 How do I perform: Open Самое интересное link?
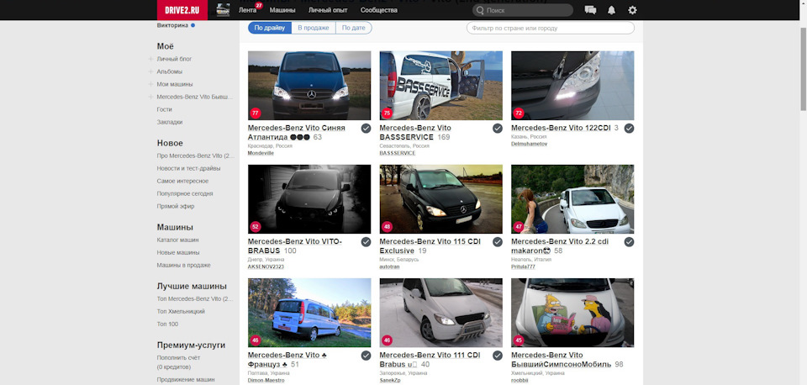pyautogui.click(x=182, y=182)
